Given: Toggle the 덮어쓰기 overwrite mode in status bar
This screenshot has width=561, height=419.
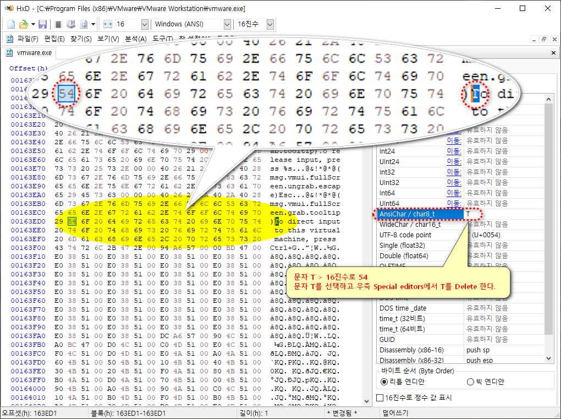Looking at the screenshot, I should point(395,413).
